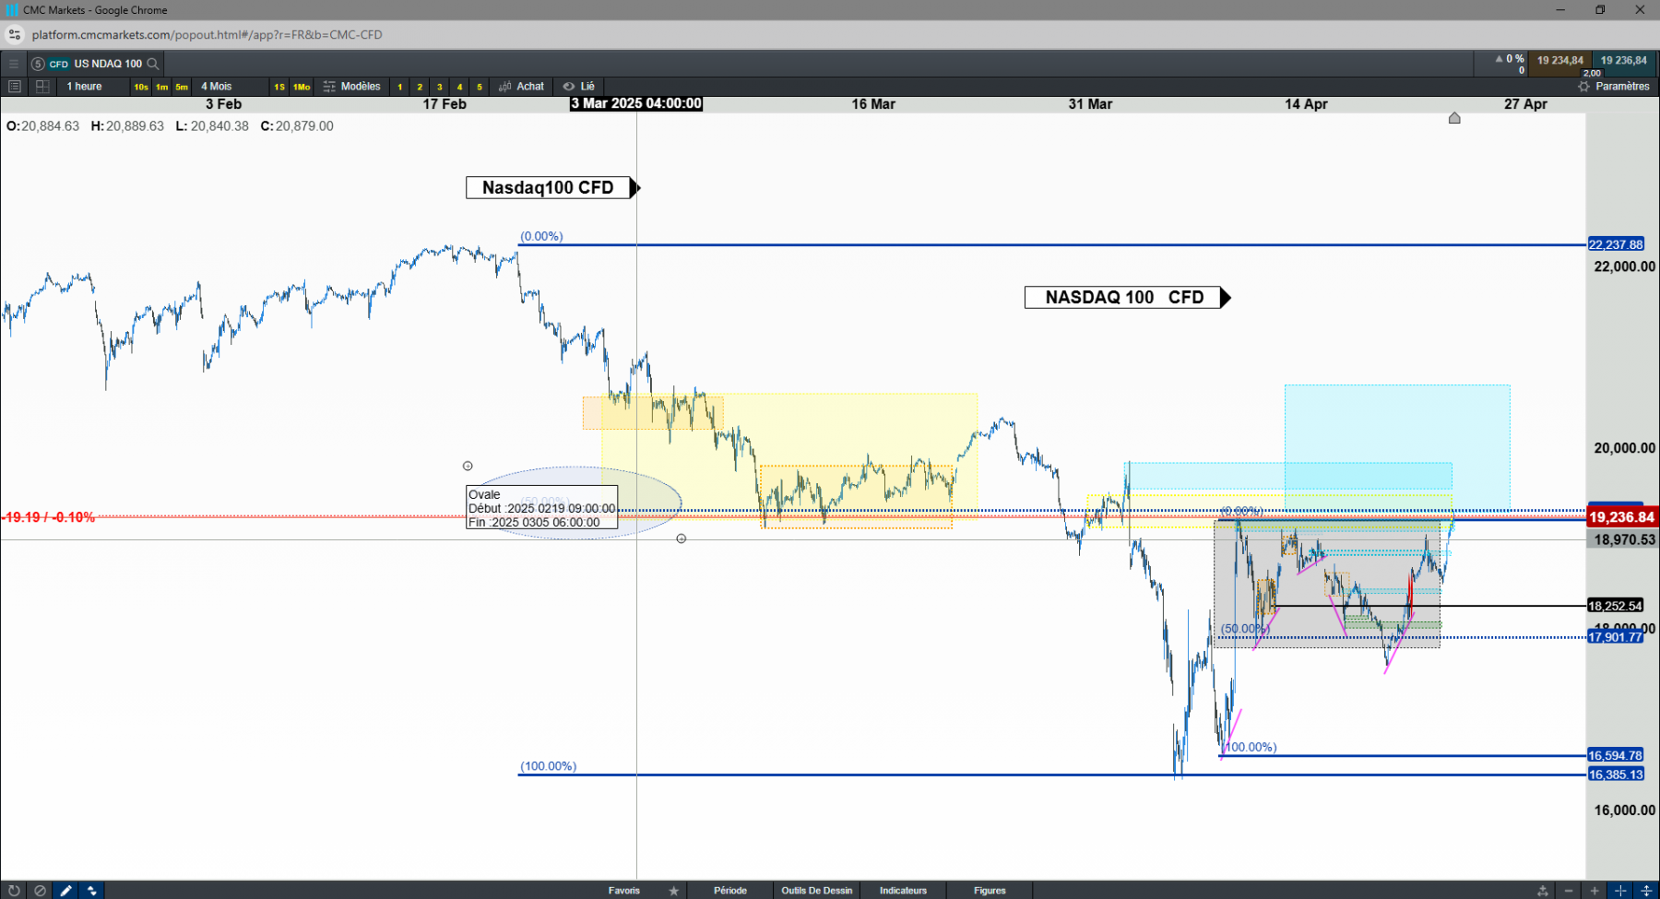Image resolution: width=1660 pixels, height=899 pixels.
Task: Open the chart layout grid icon
Action: click(x=42, y=87)
